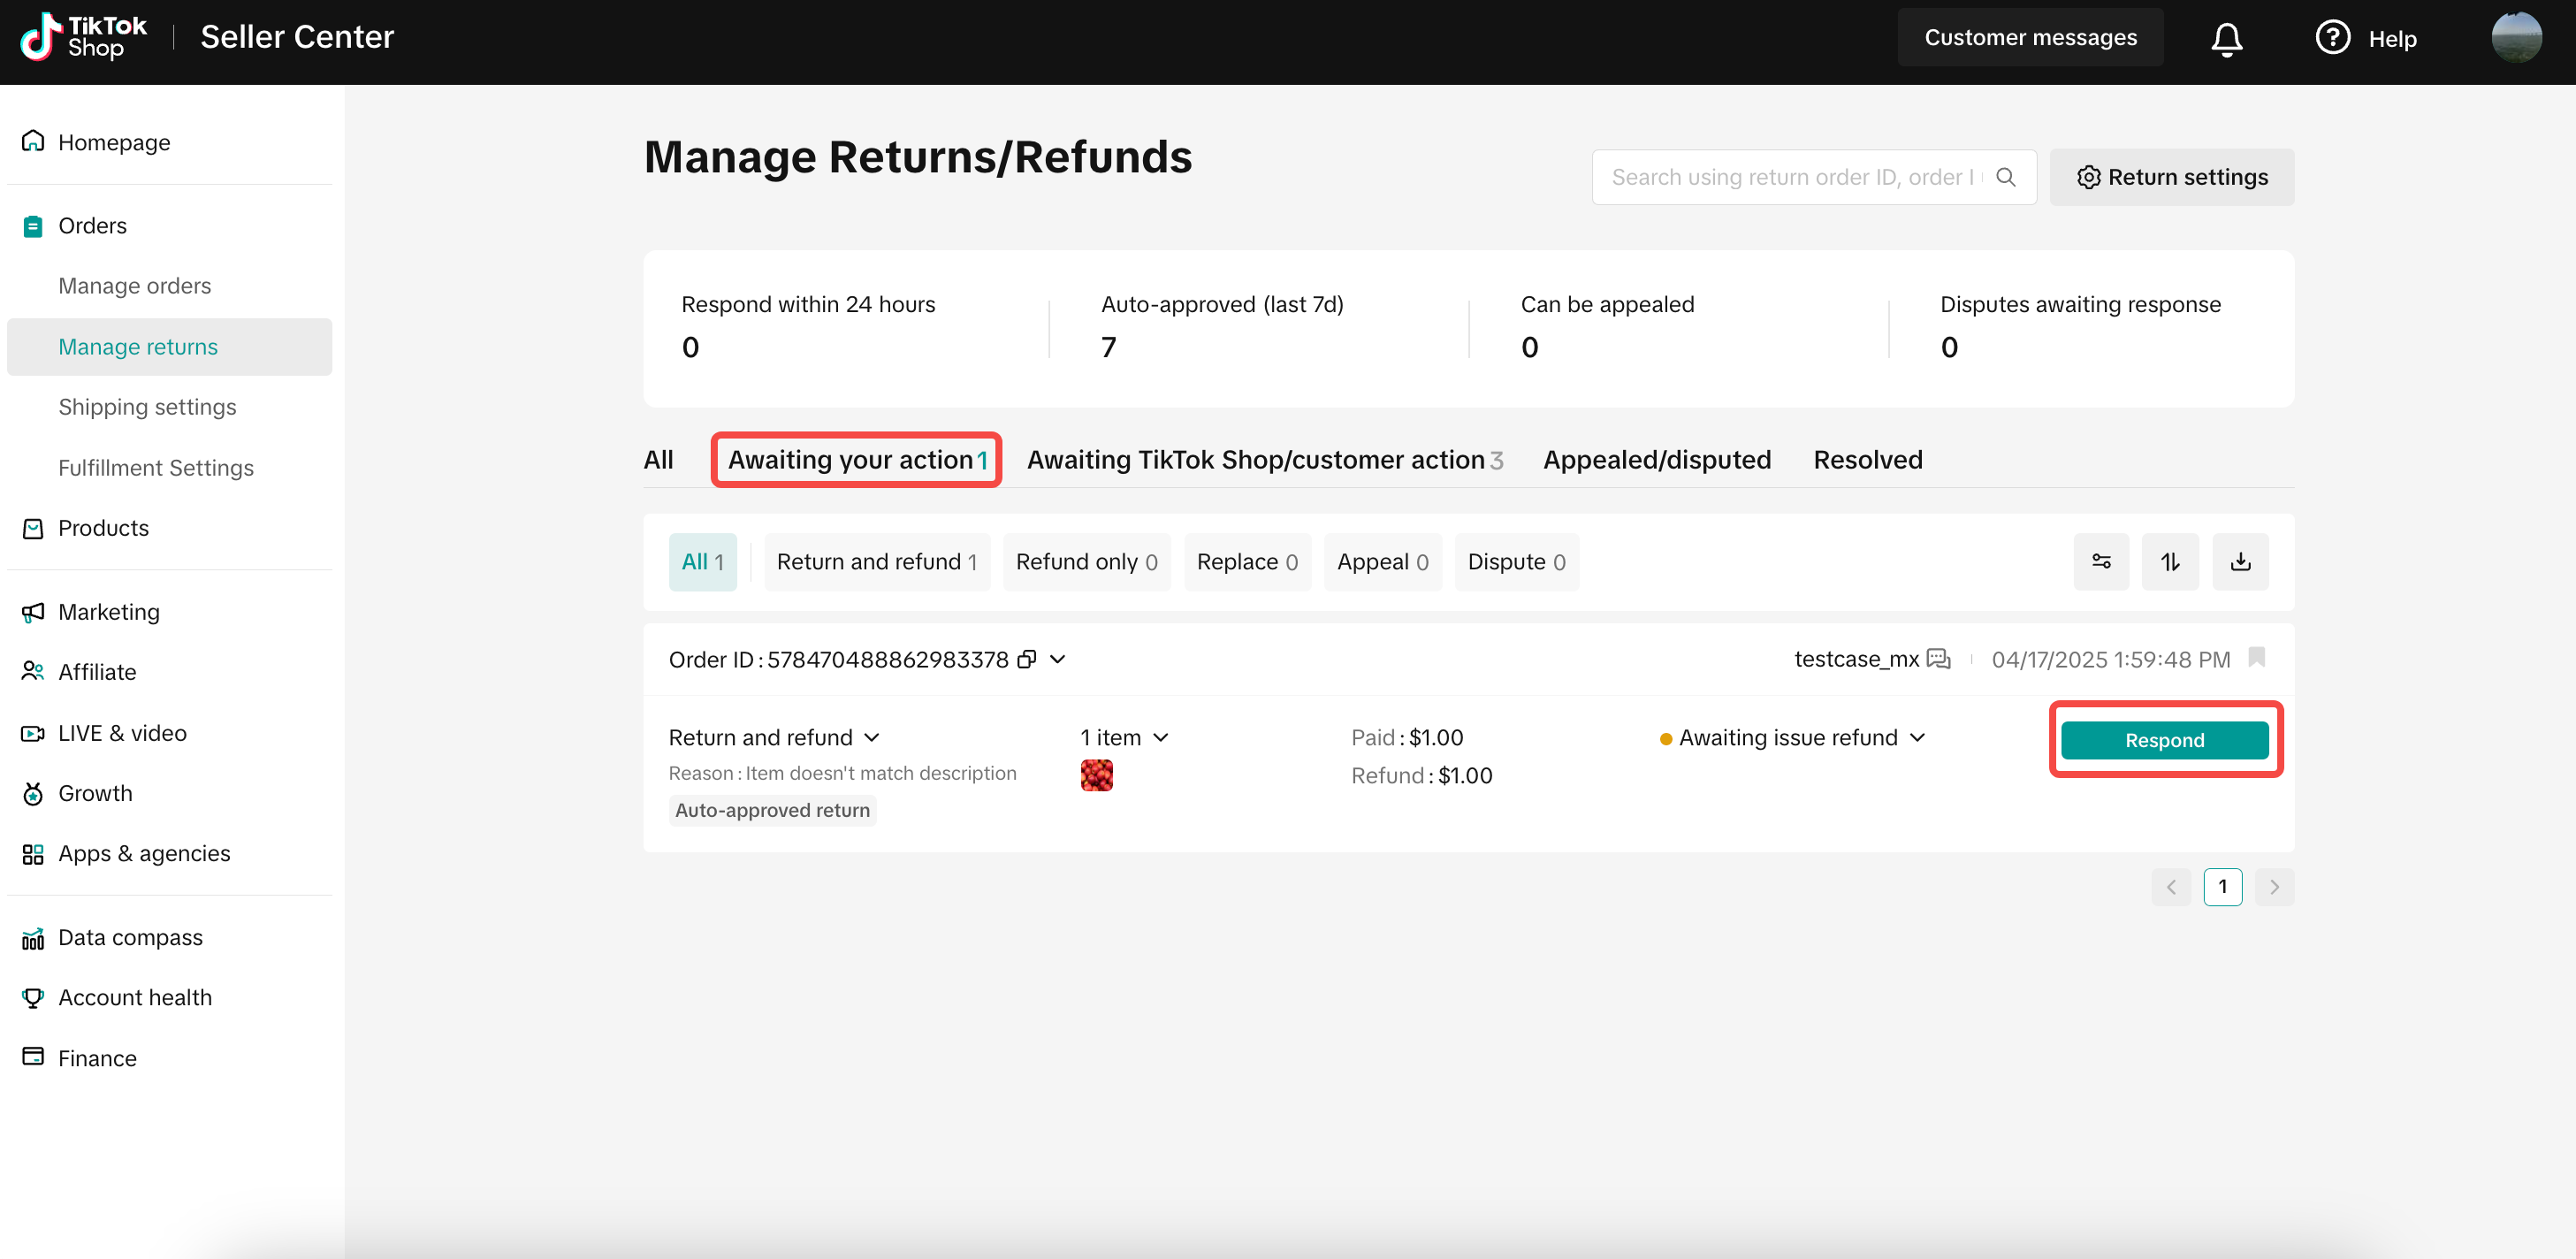Open the notifications bell
Image resolution: width=2576 pixels, height=1259 pixels.
[x=2226, y=38]
